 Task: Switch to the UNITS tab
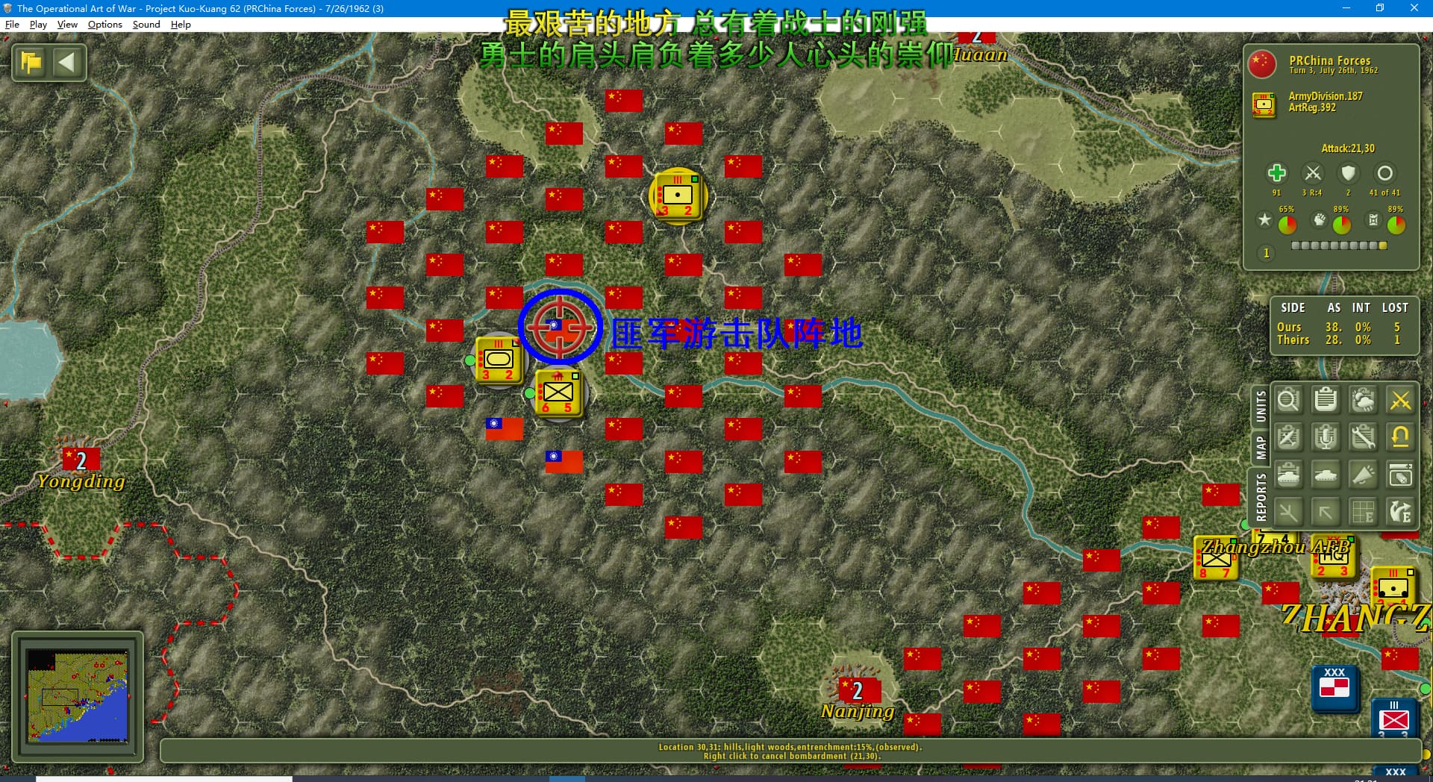pos(1261,406)
